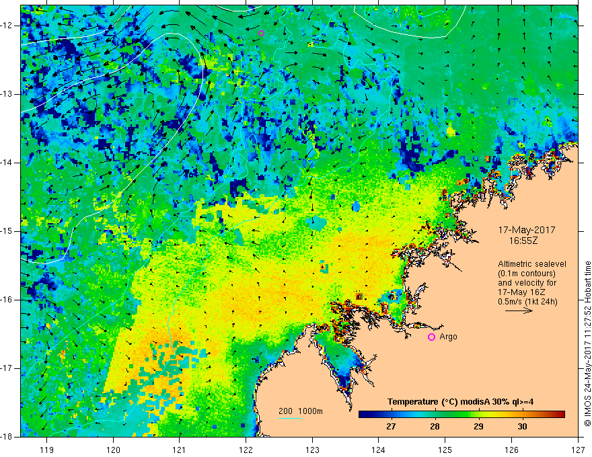Click longitude axis label 122

(246, 450)
